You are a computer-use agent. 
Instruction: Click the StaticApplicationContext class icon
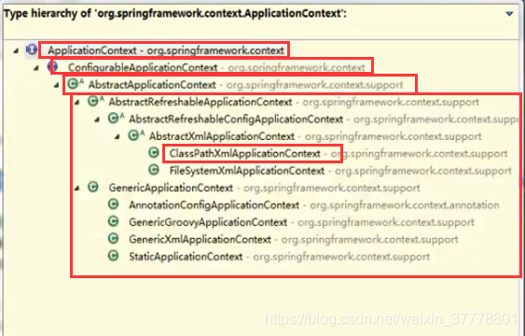[x=114, y=256]
